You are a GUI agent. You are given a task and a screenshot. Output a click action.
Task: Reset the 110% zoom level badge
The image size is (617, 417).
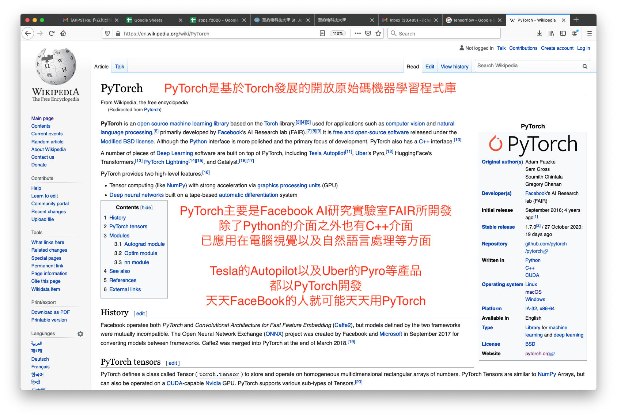tap(338, 33)
